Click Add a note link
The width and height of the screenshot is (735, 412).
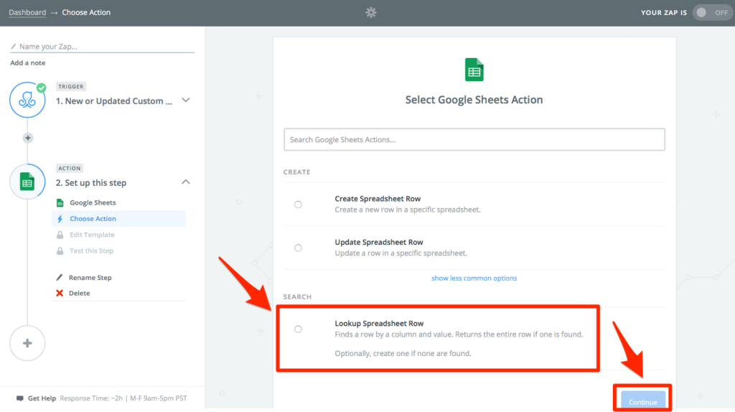click(28, 63)
